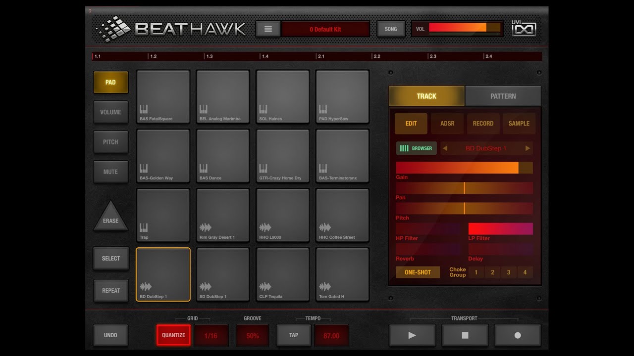Trigger the SOL Haines pad

click(283, 96)
